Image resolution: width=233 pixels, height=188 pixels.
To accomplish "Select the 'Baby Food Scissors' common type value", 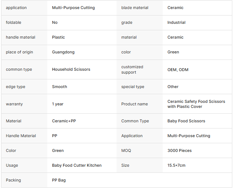I will pyautogui.click(x=186, y=121).
